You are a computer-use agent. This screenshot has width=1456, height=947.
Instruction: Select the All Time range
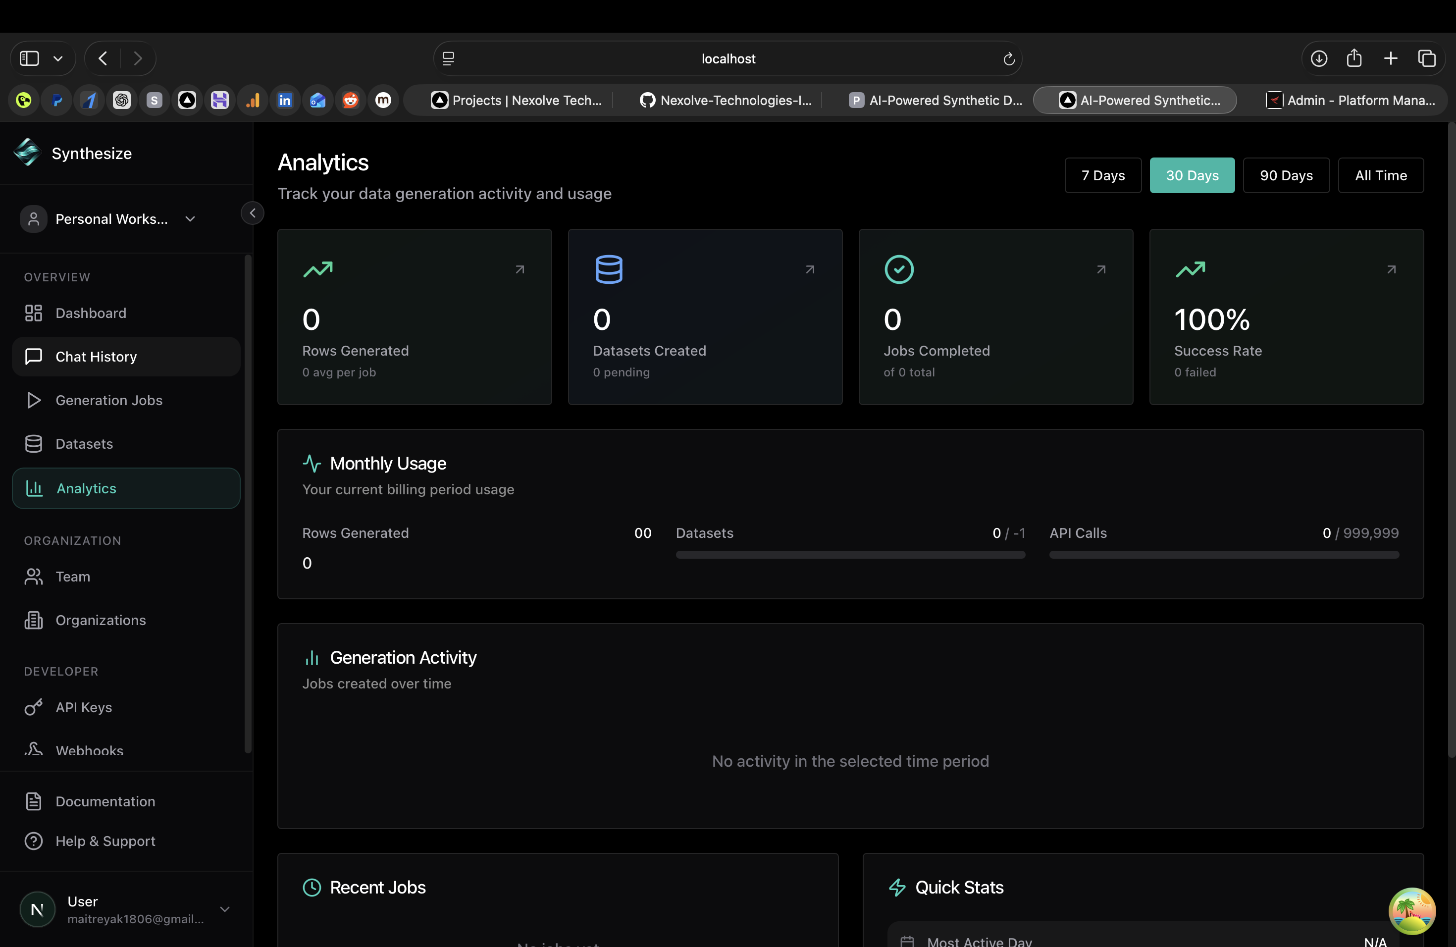[1380, 175]
